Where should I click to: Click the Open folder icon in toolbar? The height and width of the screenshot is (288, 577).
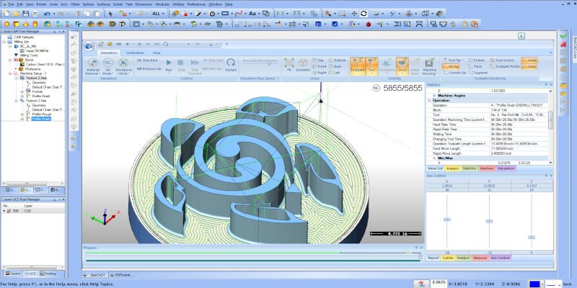pyautogui.click(x=16, y=14)
